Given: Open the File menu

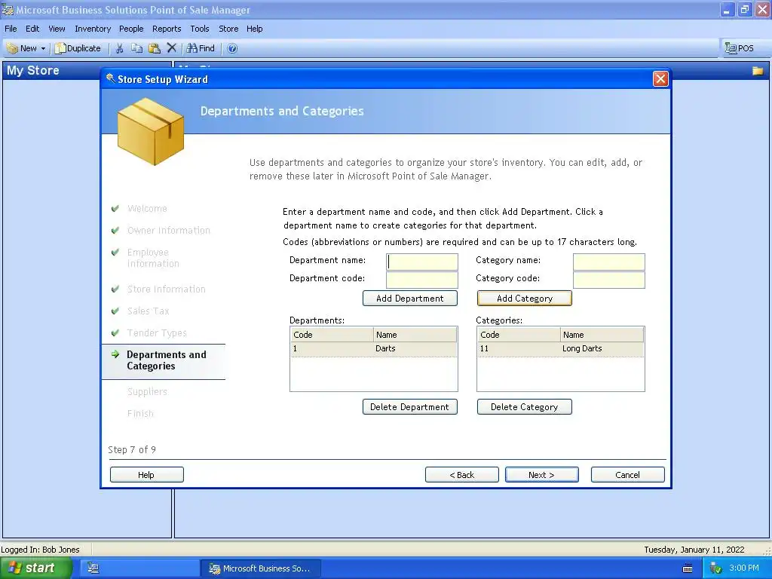Looking at the screenshot, I should click(11, 29).
